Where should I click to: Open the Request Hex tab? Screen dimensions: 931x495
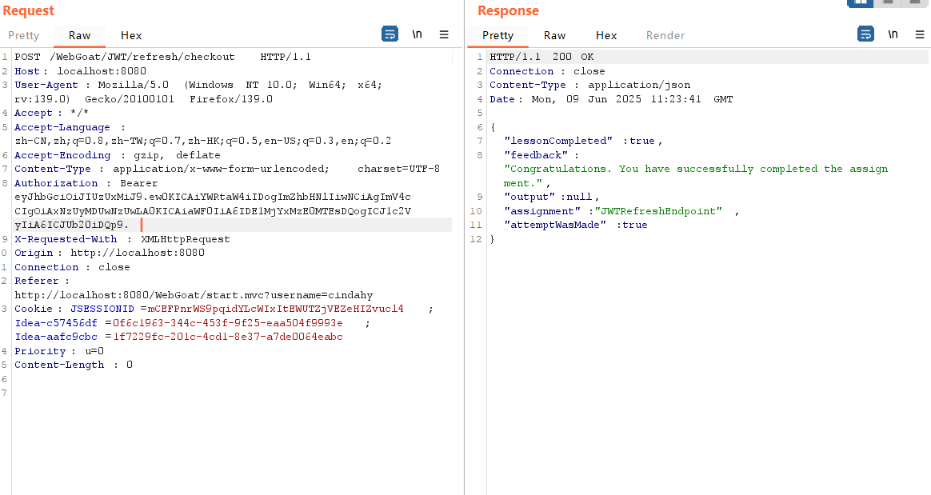tap(131, 35)
